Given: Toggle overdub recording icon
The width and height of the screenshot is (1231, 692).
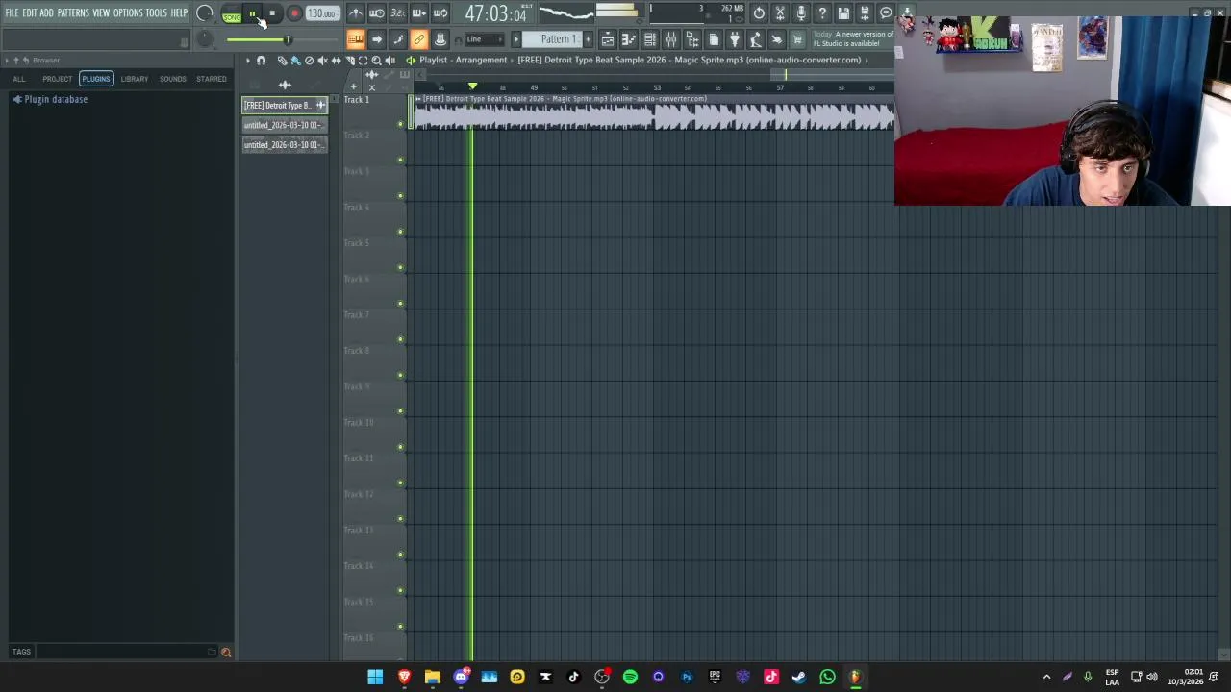Looking at the screenshot, I should (x=418, y=12).
